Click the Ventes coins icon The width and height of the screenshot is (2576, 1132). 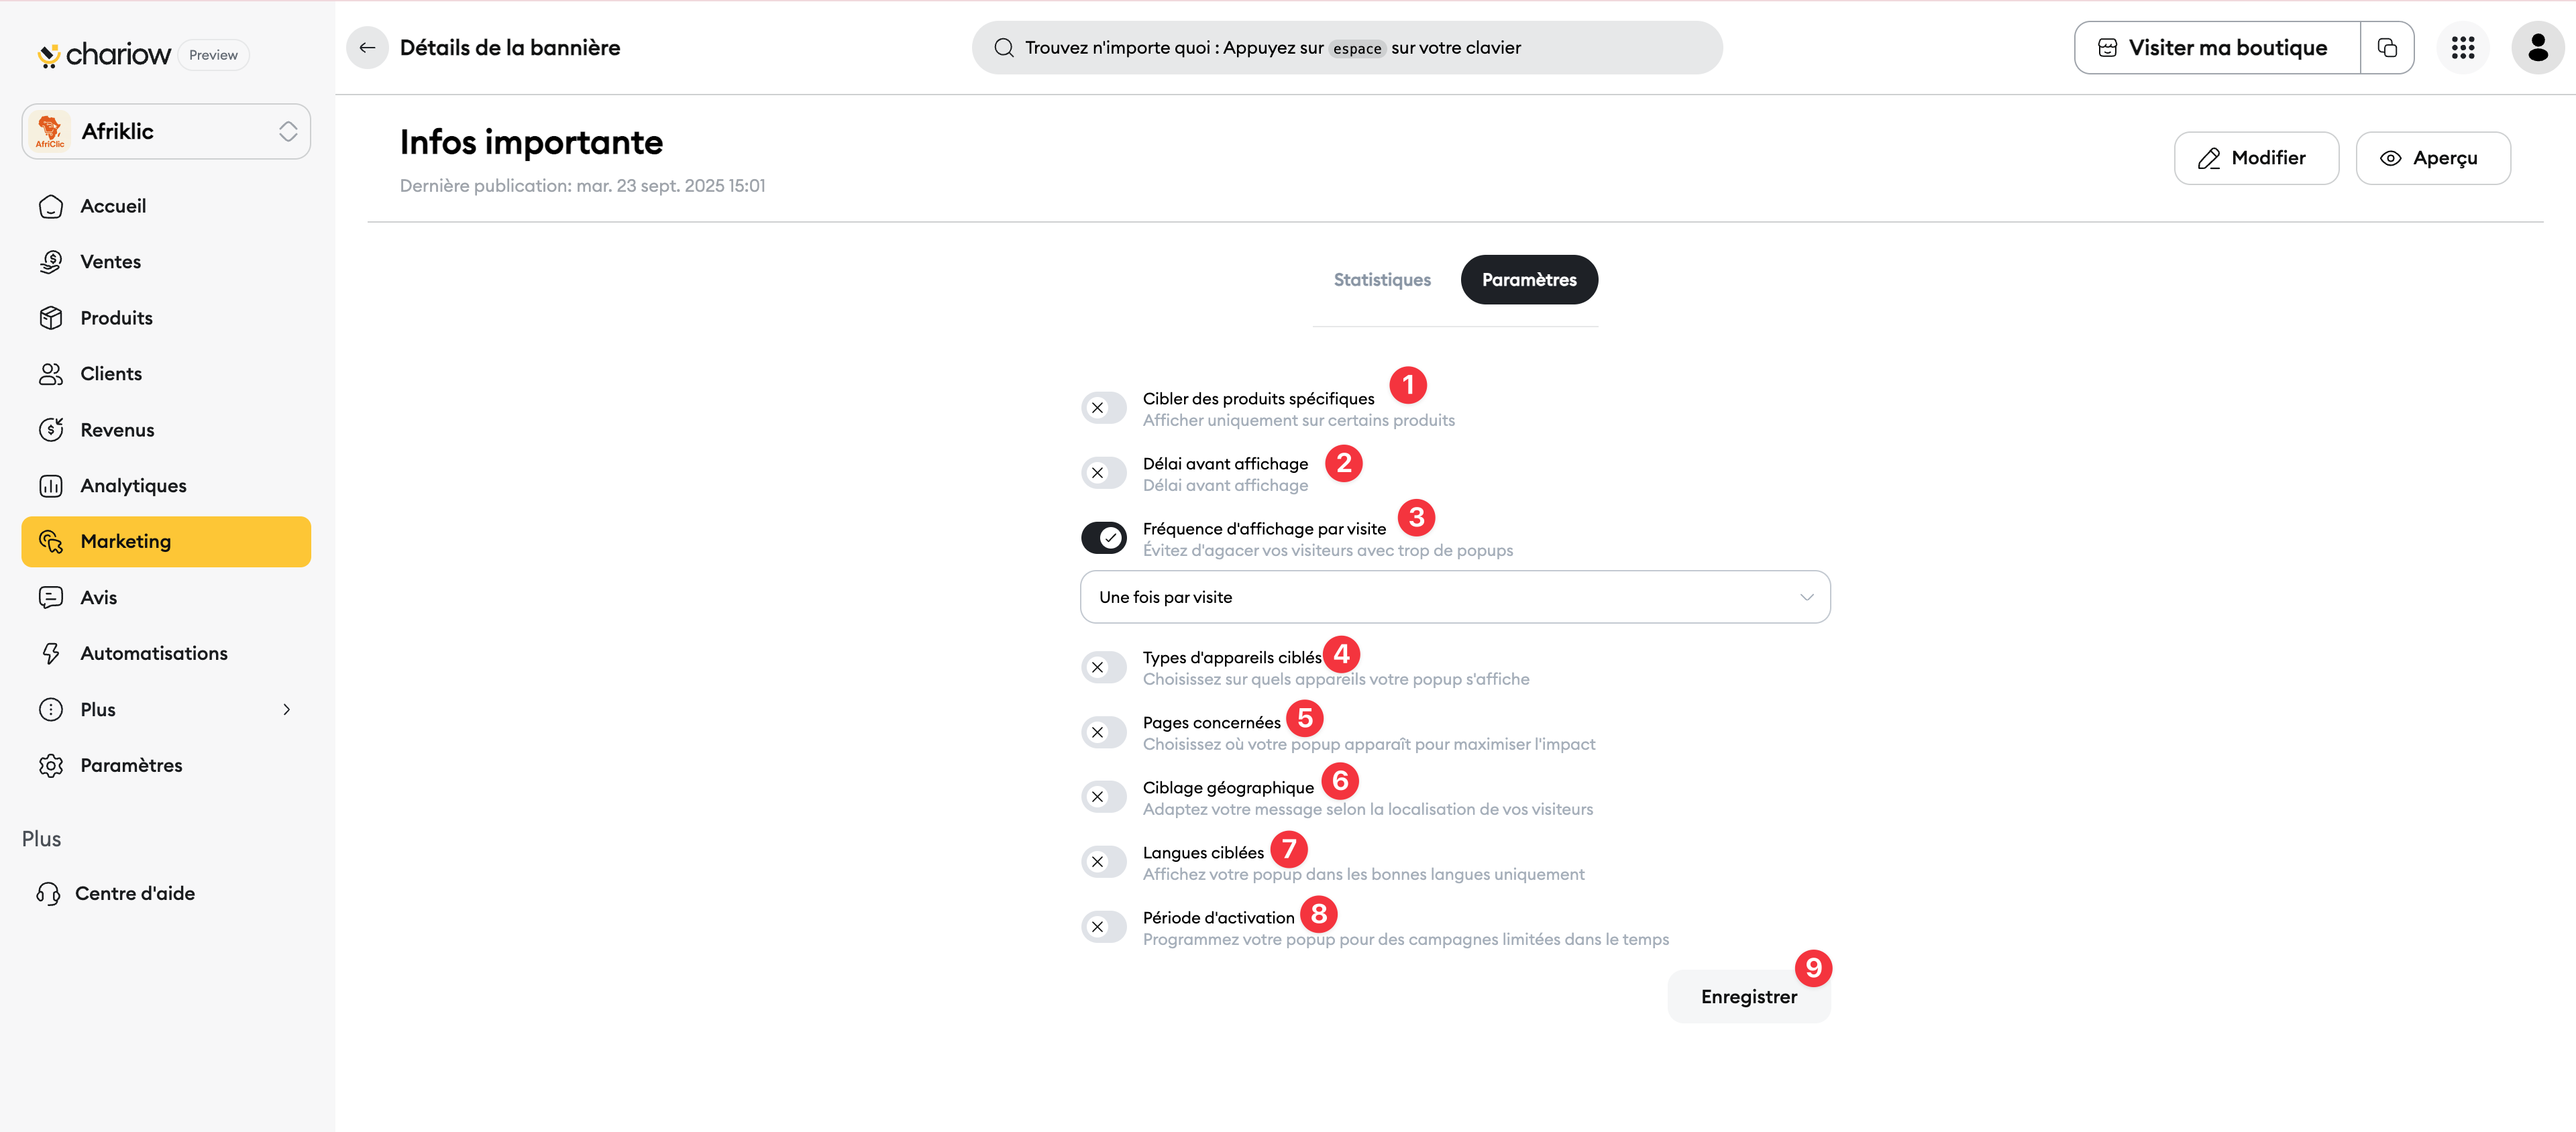point(51,262)
